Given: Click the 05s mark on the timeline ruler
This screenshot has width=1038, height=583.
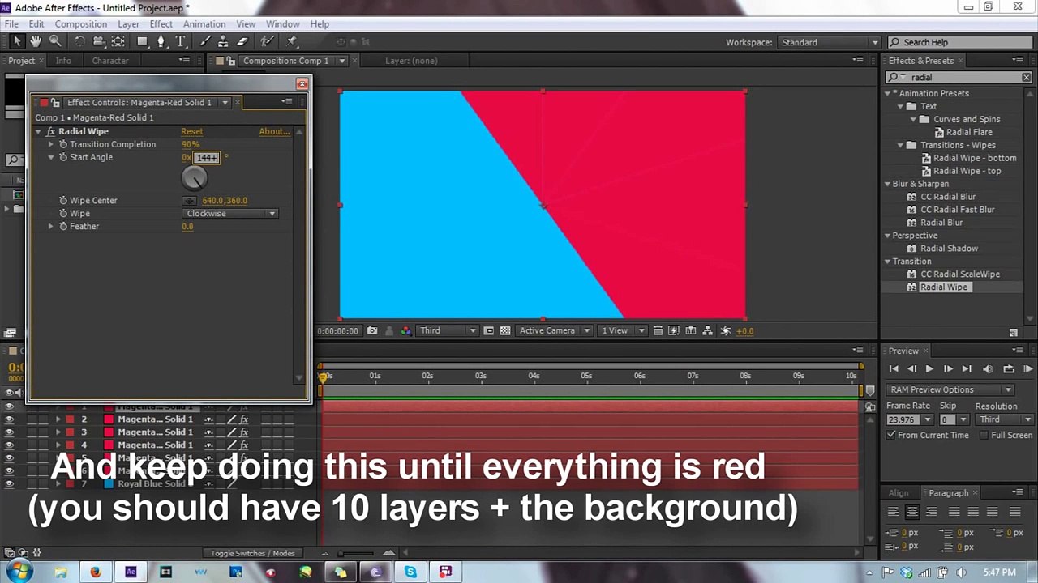Looking at the screenshot, I should [x=586, y=376].
